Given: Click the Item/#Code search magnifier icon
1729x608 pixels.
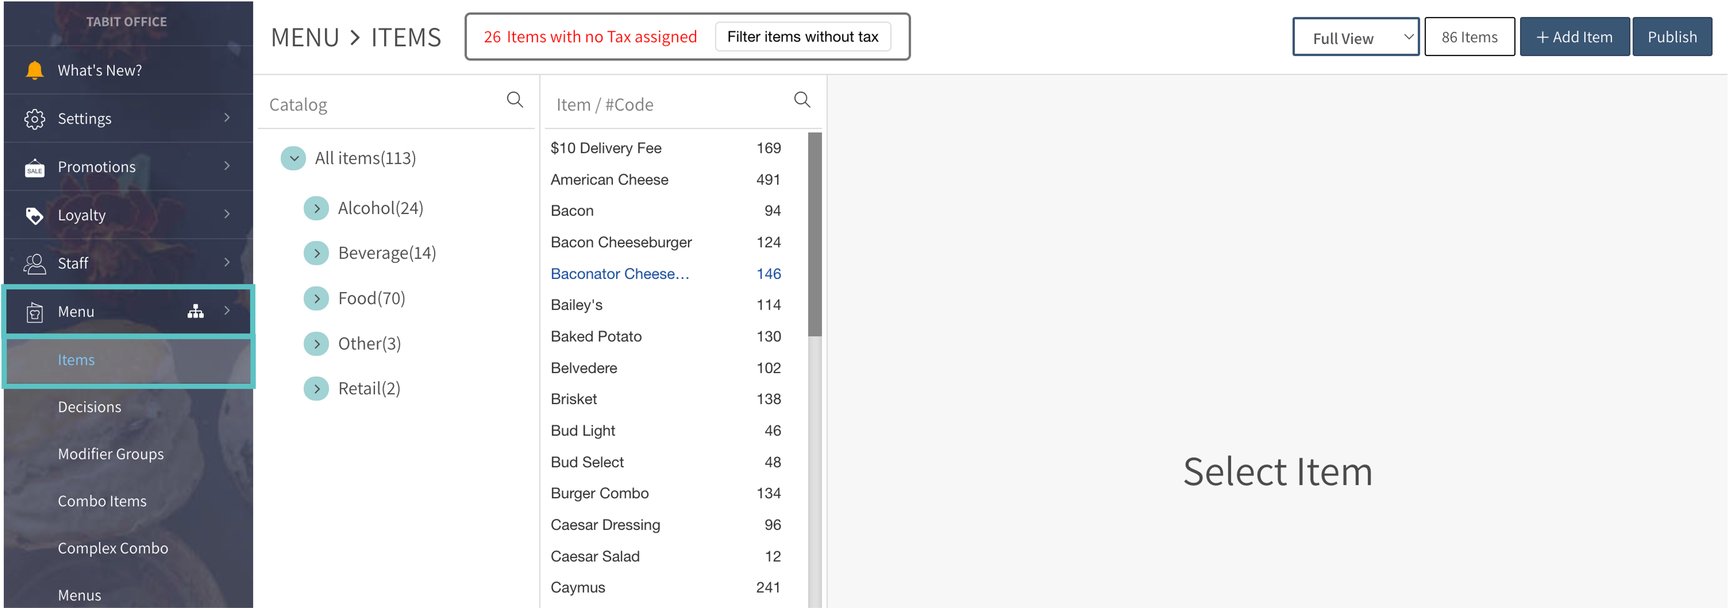Looking at the screenshot, I should point(801,100).
